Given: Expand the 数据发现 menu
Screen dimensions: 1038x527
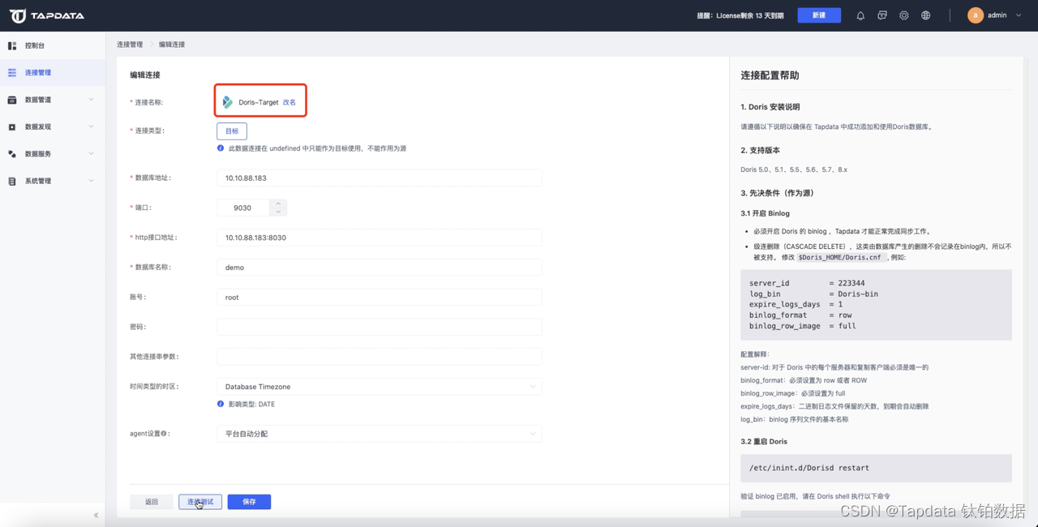Looking at the screenshot, I should 91,126.
